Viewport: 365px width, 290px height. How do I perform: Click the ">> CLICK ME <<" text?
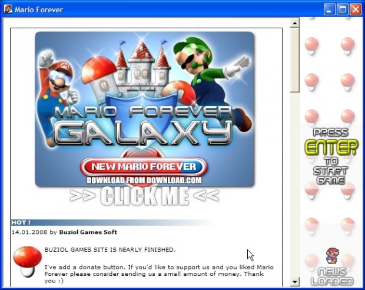[145, 196]
